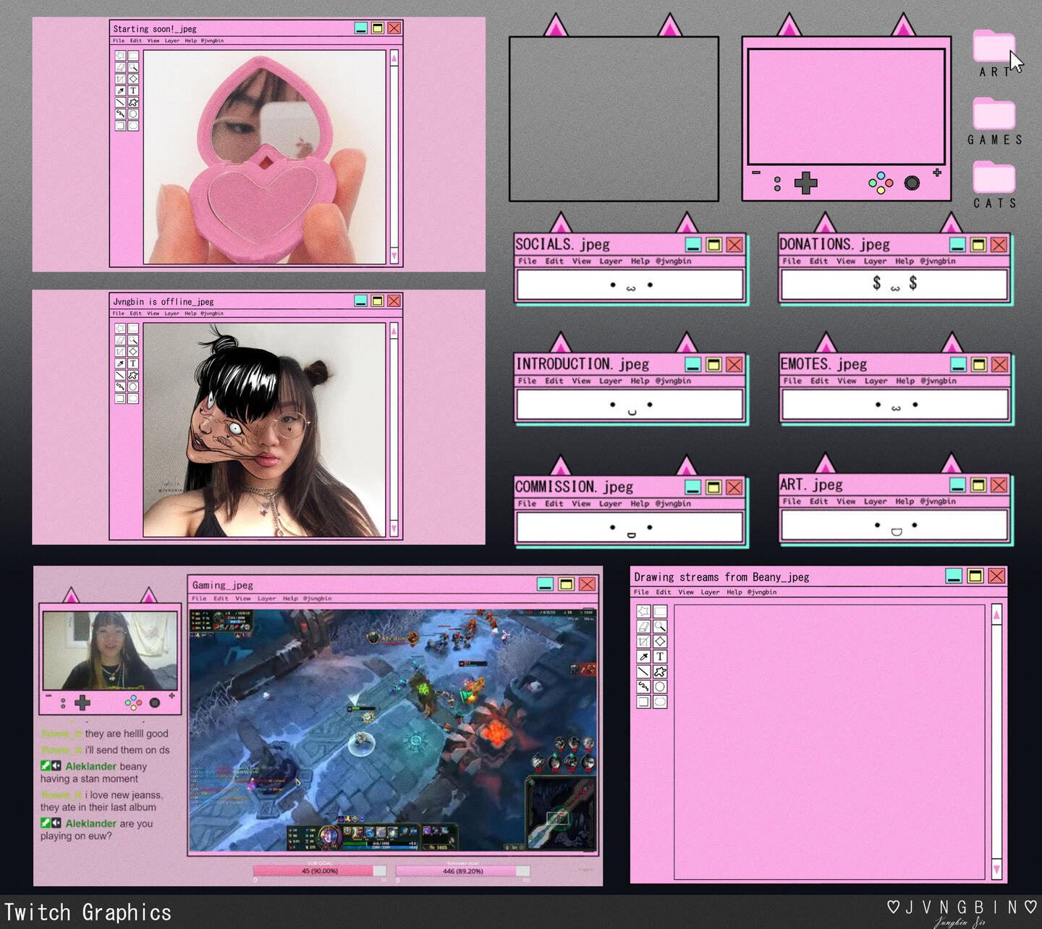Click the squiggle brush tool in Drawing streams window
1042x929 pixels.
643,686
